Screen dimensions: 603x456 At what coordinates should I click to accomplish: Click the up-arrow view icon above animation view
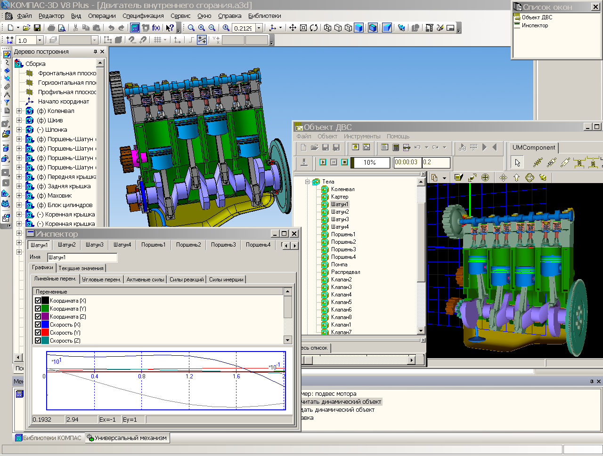click(x=516, y=177)
